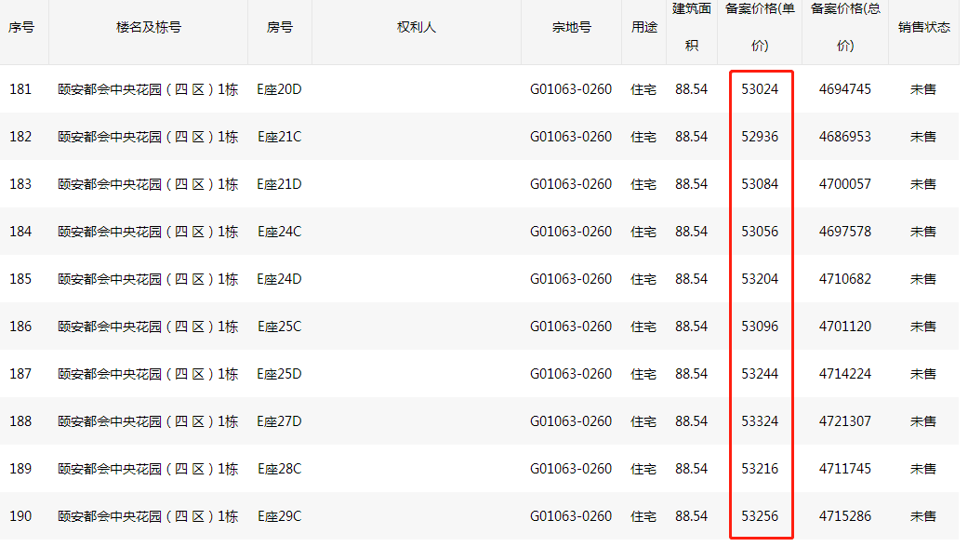Select 88.54 area in row 186
This screenshot has height=560, width=968.
click(x=692, y=327)
